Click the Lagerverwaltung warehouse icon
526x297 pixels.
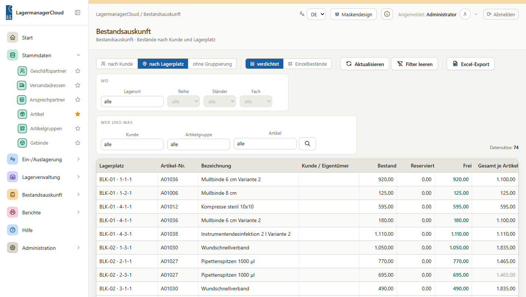coord(13,177)
